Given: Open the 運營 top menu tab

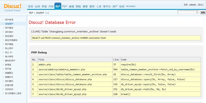Looking at the screenshot, I should pyautogui.click(x=85, y=6).
